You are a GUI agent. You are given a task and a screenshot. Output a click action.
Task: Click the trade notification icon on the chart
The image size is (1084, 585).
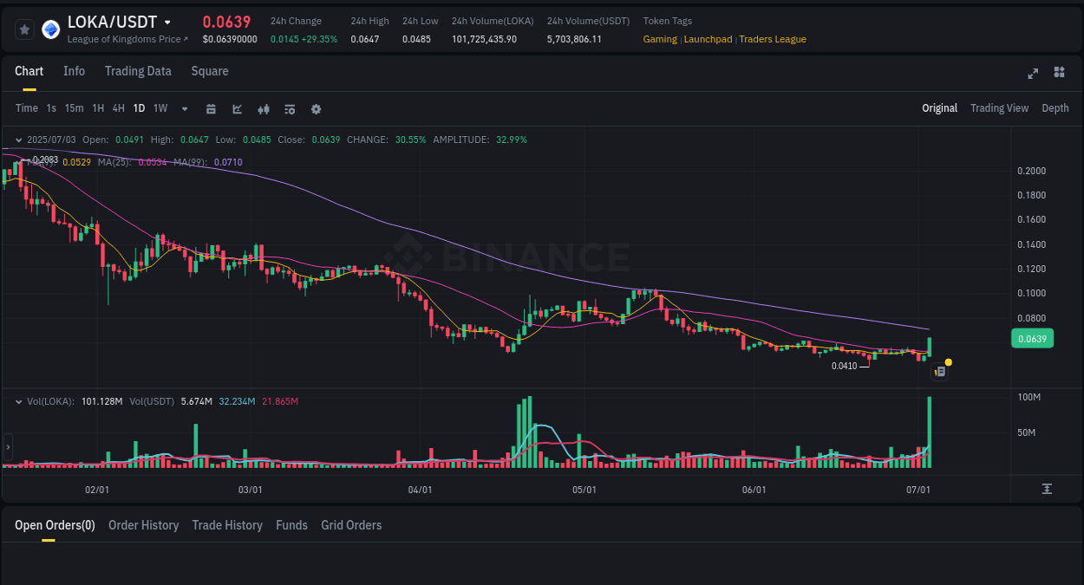(939, 371)
